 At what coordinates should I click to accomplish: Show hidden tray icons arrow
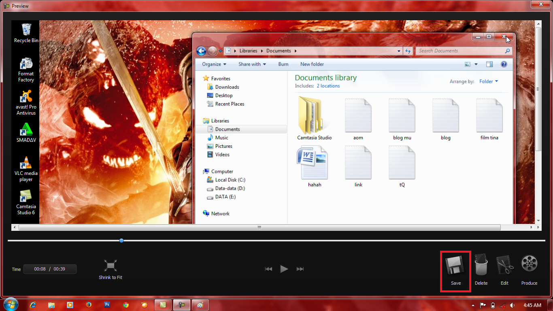(x=473, y=305)
